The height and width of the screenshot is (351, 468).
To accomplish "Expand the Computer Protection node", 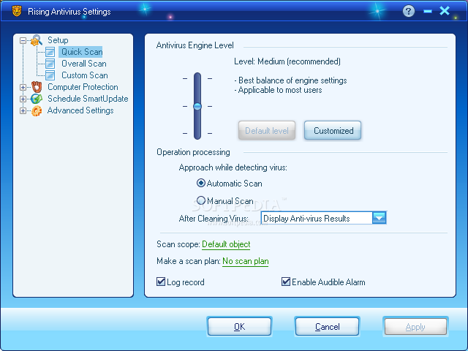I will pyautogui.click(x=23, y=87).
